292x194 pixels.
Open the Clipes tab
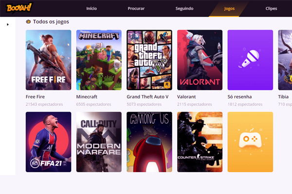tap(271, 9)
